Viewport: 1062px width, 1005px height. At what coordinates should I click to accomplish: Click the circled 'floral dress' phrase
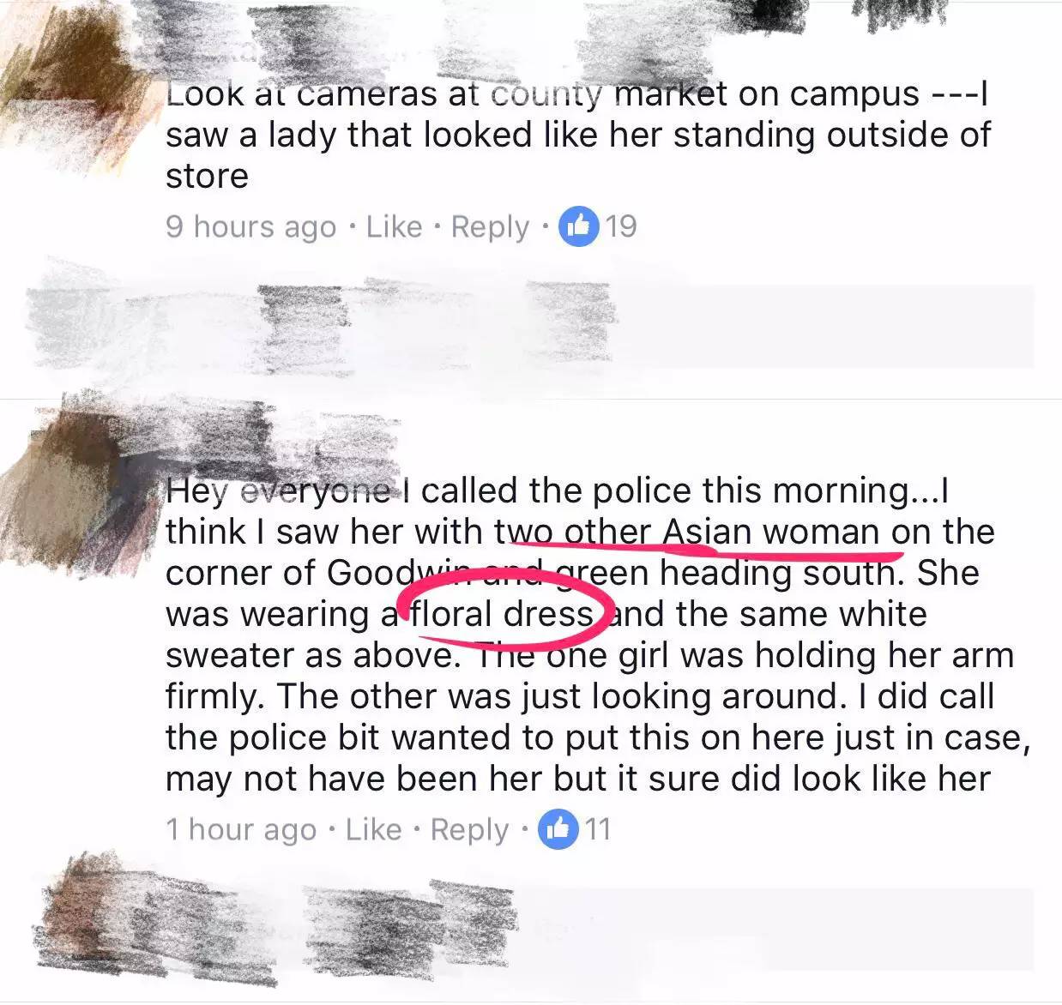point(502,614)
